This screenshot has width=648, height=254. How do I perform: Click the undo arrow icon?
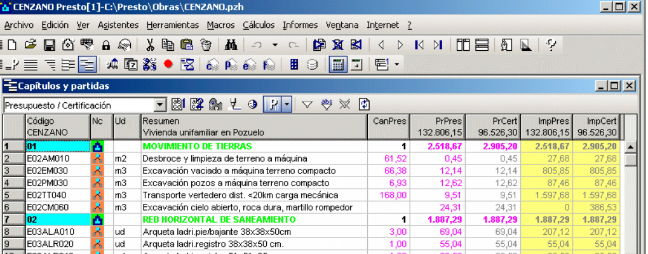pyautogui.click(x=257, y=44)
